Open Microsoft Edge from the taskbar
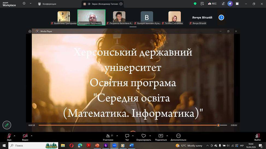The height and width of the screenshot is (149, 266). (80, 145)
